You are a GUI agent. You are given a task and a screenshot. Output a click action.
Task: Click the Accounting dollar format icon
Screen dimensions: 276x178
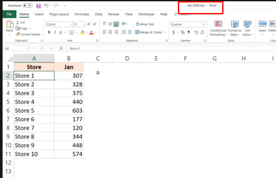(174, 32)
